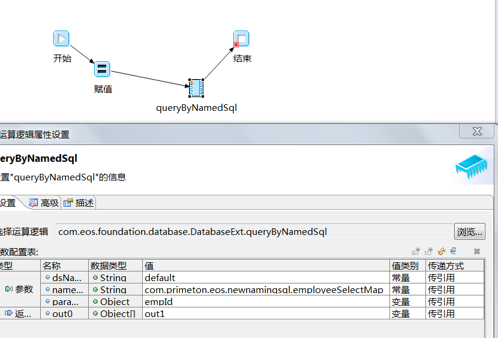The image size is (498, 338).
Task: Click the large chip icon in dialog header
Action: (x=471, y=165)
